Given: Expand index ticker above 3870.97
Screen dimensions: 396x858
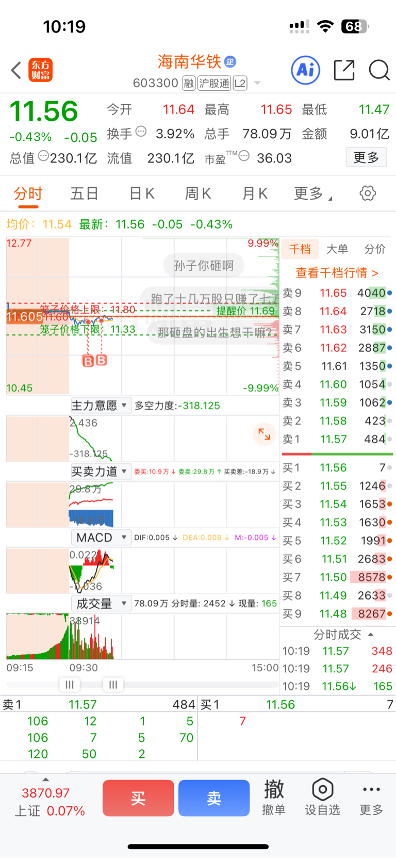Looking at the screenshot, I should click(45, 780).
